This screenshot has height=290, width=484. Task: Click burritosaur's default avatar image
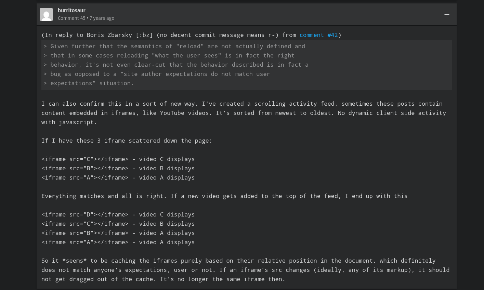[x=46, y=14]
